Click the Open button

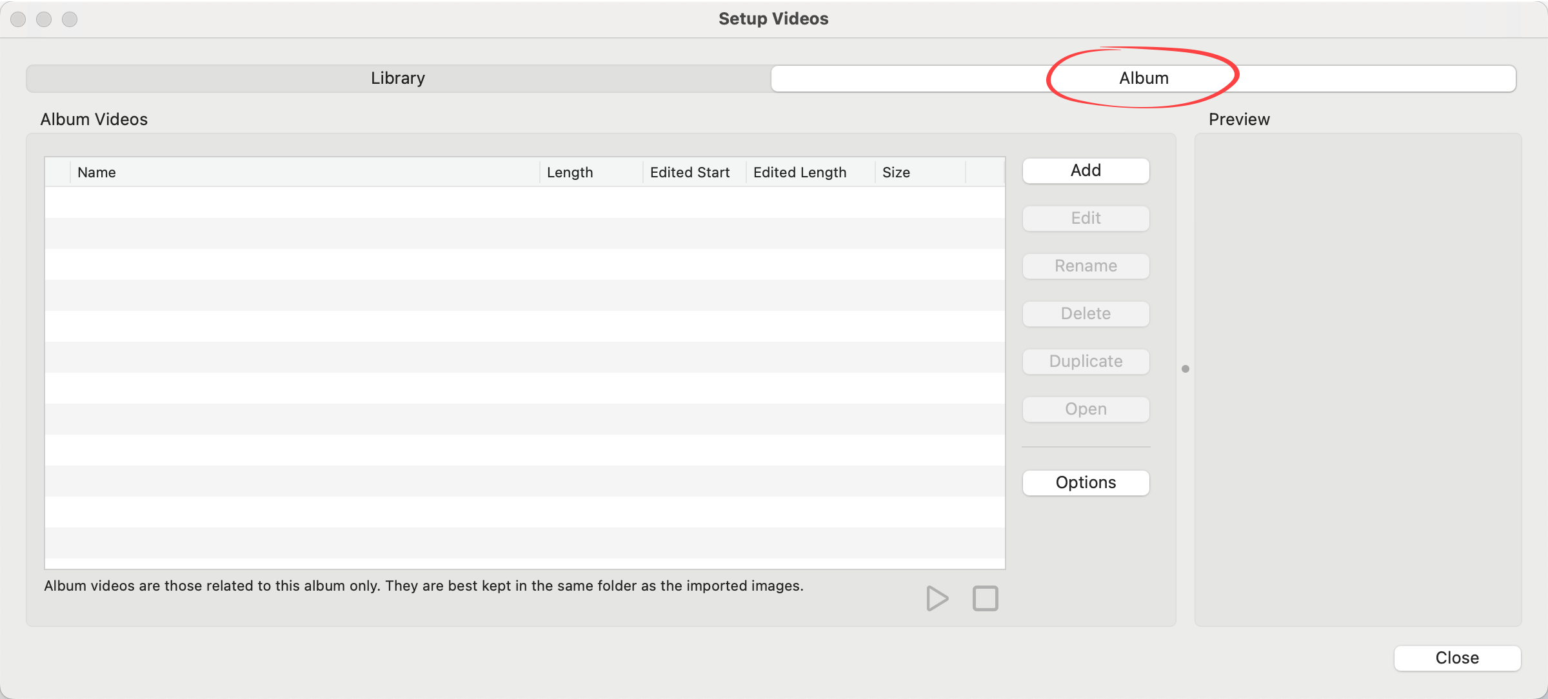(1086, 409)
